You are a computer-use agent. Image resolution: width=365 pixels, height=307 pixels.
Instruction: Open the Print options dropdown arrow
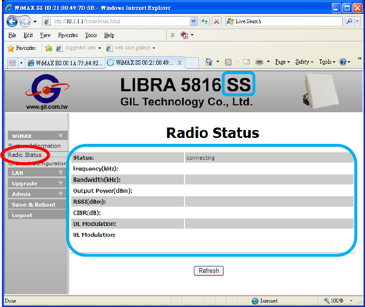268,62
